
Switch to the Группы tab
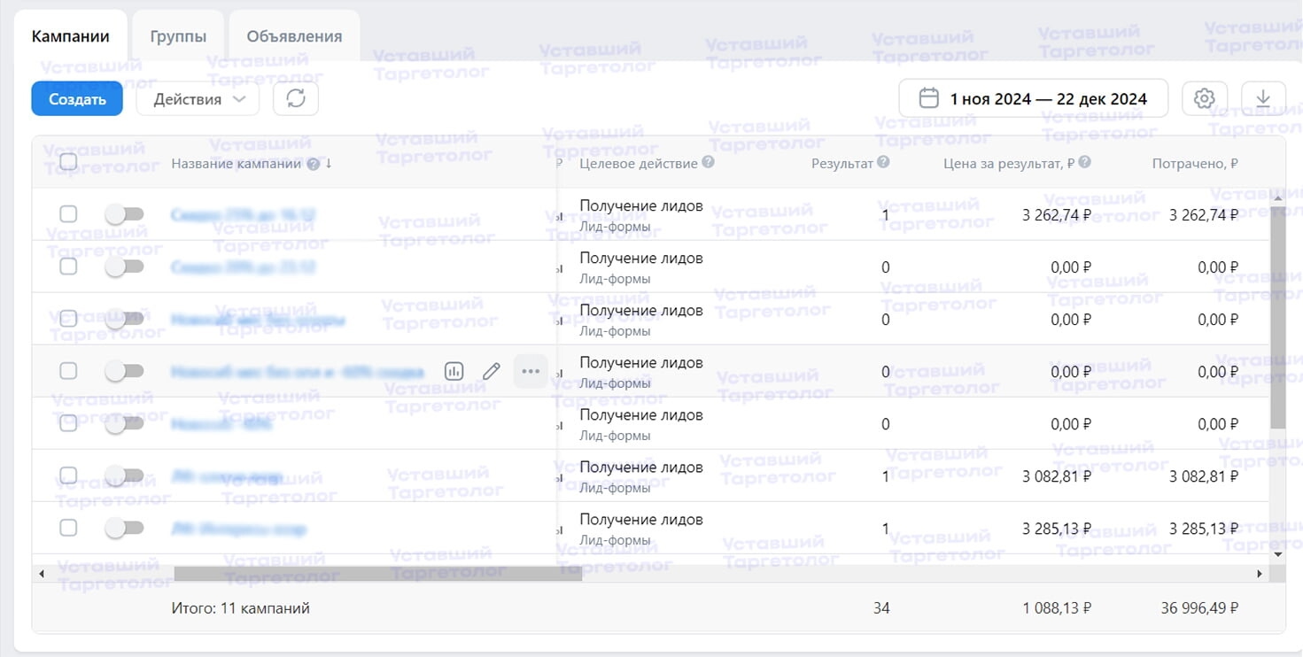pyautogui.click(x=178, y=36)
